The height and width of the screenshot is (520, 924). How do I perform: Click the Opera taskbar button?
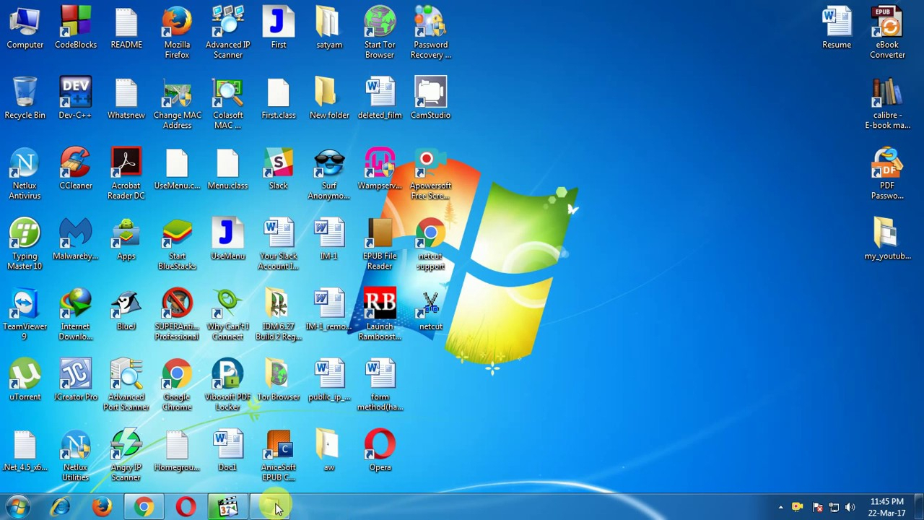pos(186,508)
